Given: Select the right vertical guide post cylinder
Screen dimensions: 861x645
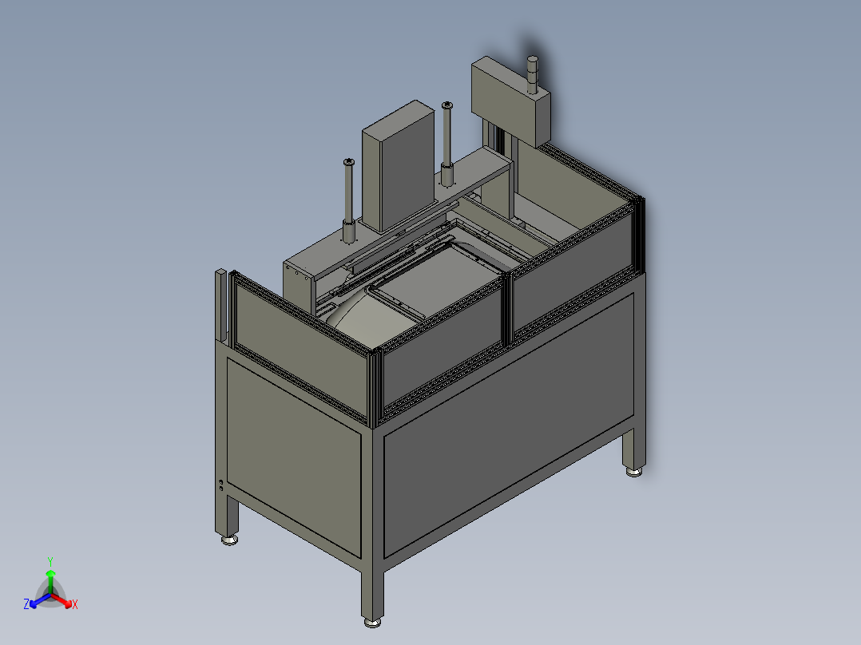Looking at the screenshot, I should pyautogui.click(x=447, y=144).
